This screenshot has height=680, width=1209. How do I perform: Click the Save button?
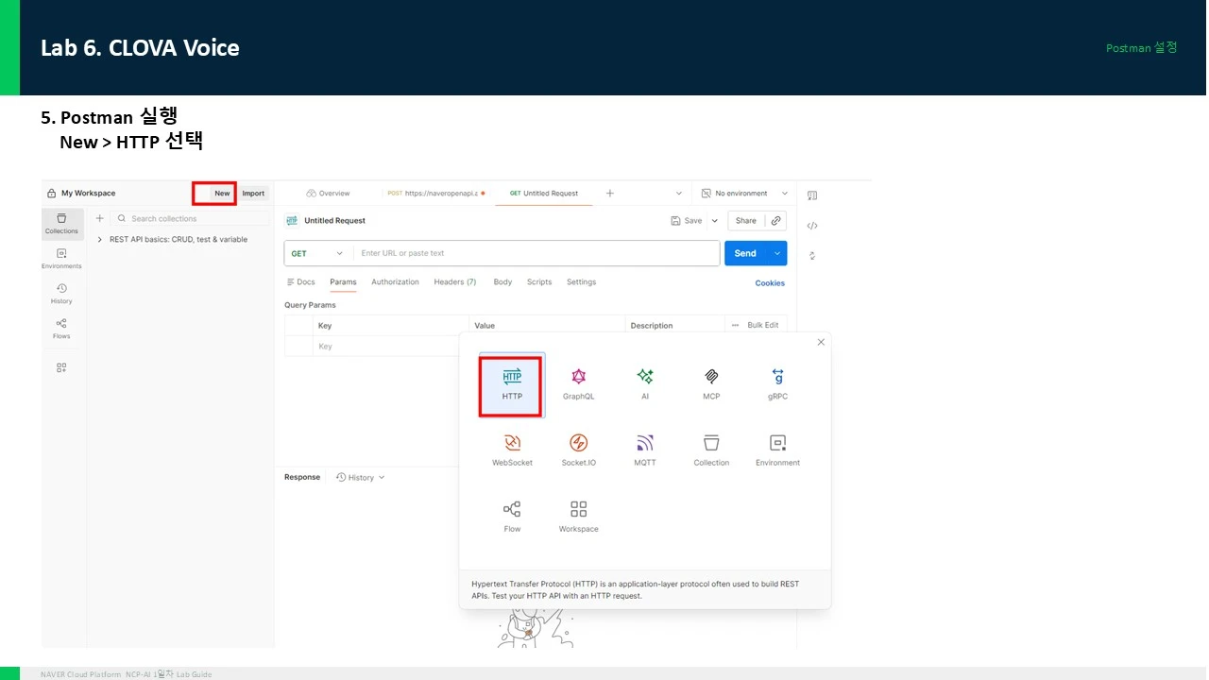687,220
